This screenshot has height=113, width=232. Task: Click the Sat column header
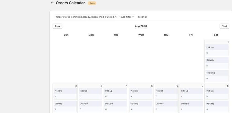pyautogui.click(x=216, y=35)
